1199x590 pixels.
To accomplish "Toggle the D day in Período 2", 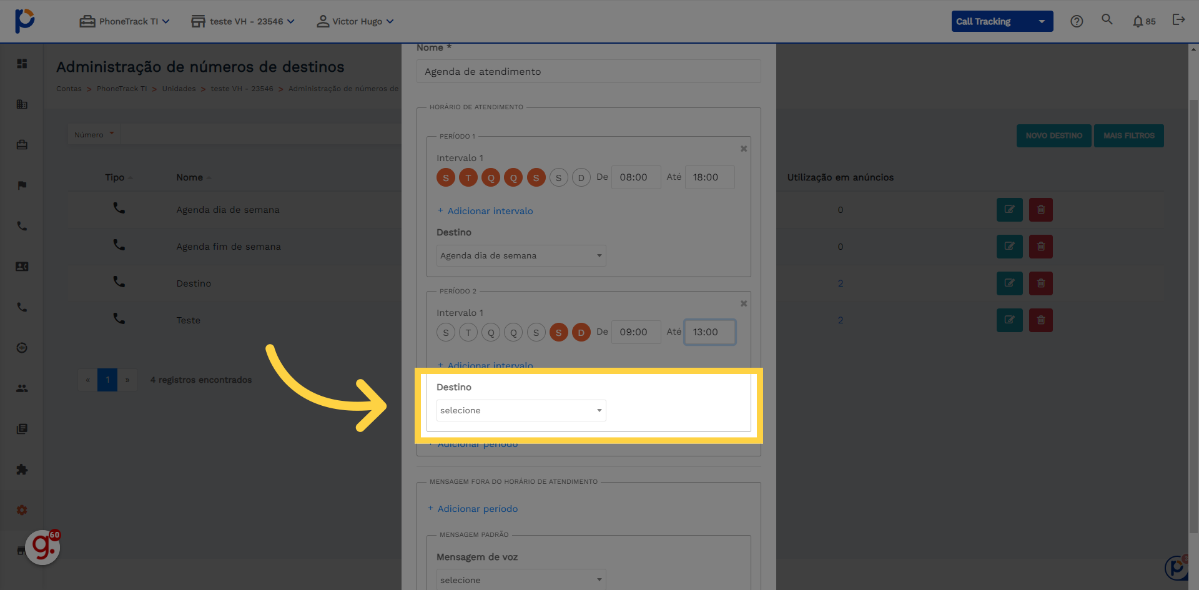I will (581, 332).
